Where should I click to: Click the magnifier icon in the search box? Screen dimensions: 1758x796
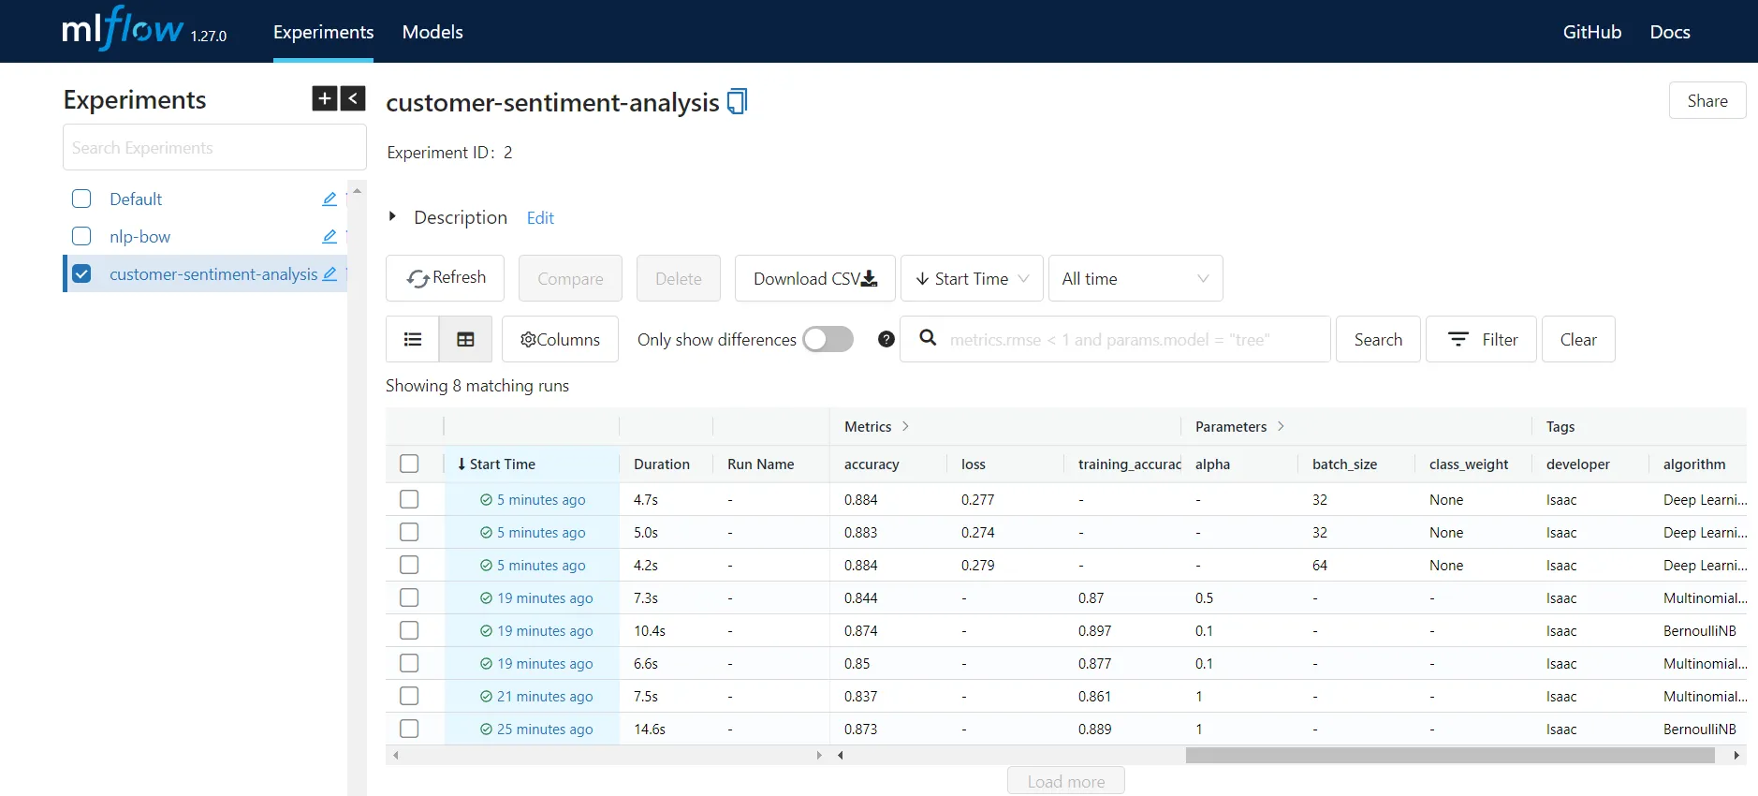(x=928, y=337)
